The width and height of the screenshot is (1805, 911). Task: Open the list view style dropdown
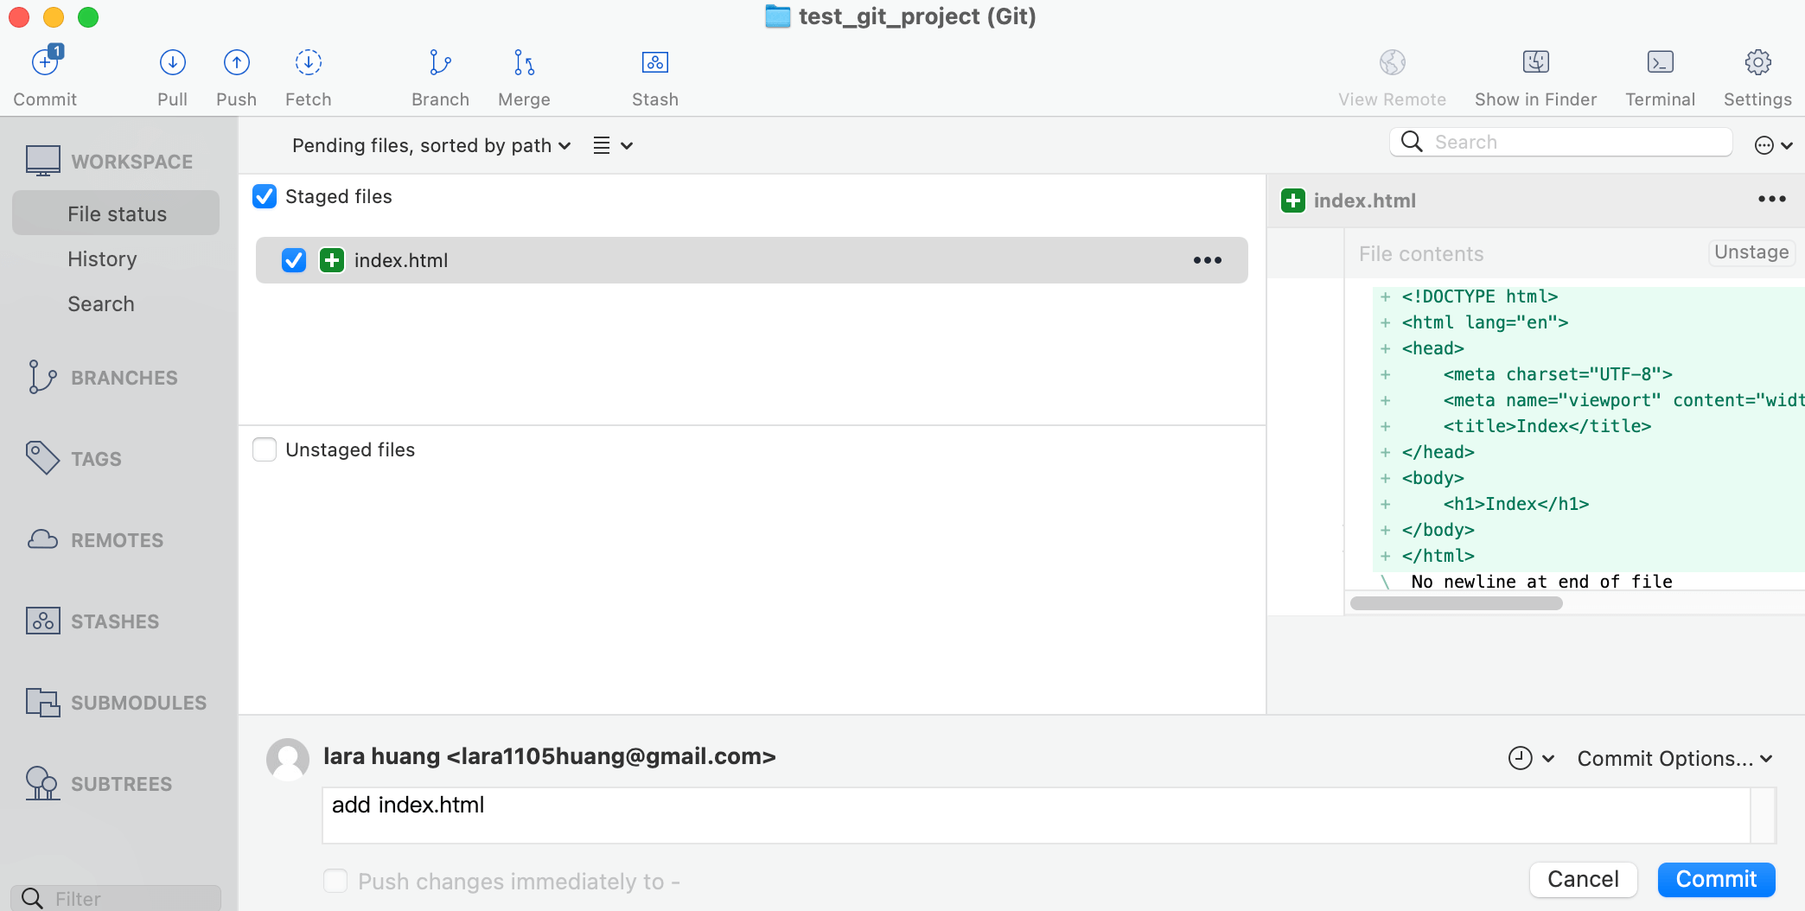[613, 145]
